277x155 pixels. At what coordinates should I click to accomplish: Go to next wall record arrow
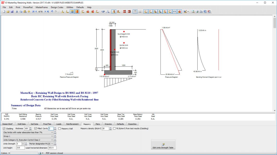tap(45, 12)
